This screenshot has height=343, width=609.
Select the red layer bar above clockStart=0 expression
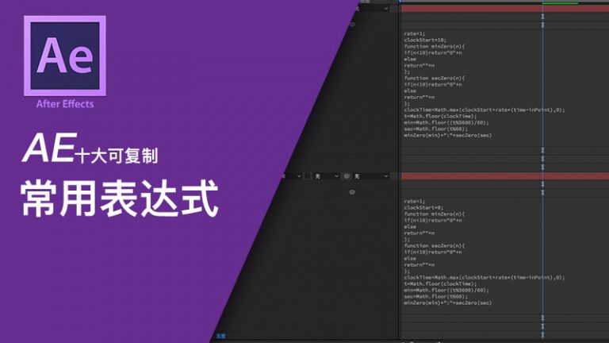click(505, 176)
